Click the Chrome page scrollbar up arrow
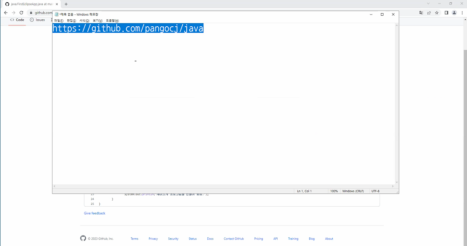Image resolution: width=467 pixels, height=246 pixels. tap(466, 20)
